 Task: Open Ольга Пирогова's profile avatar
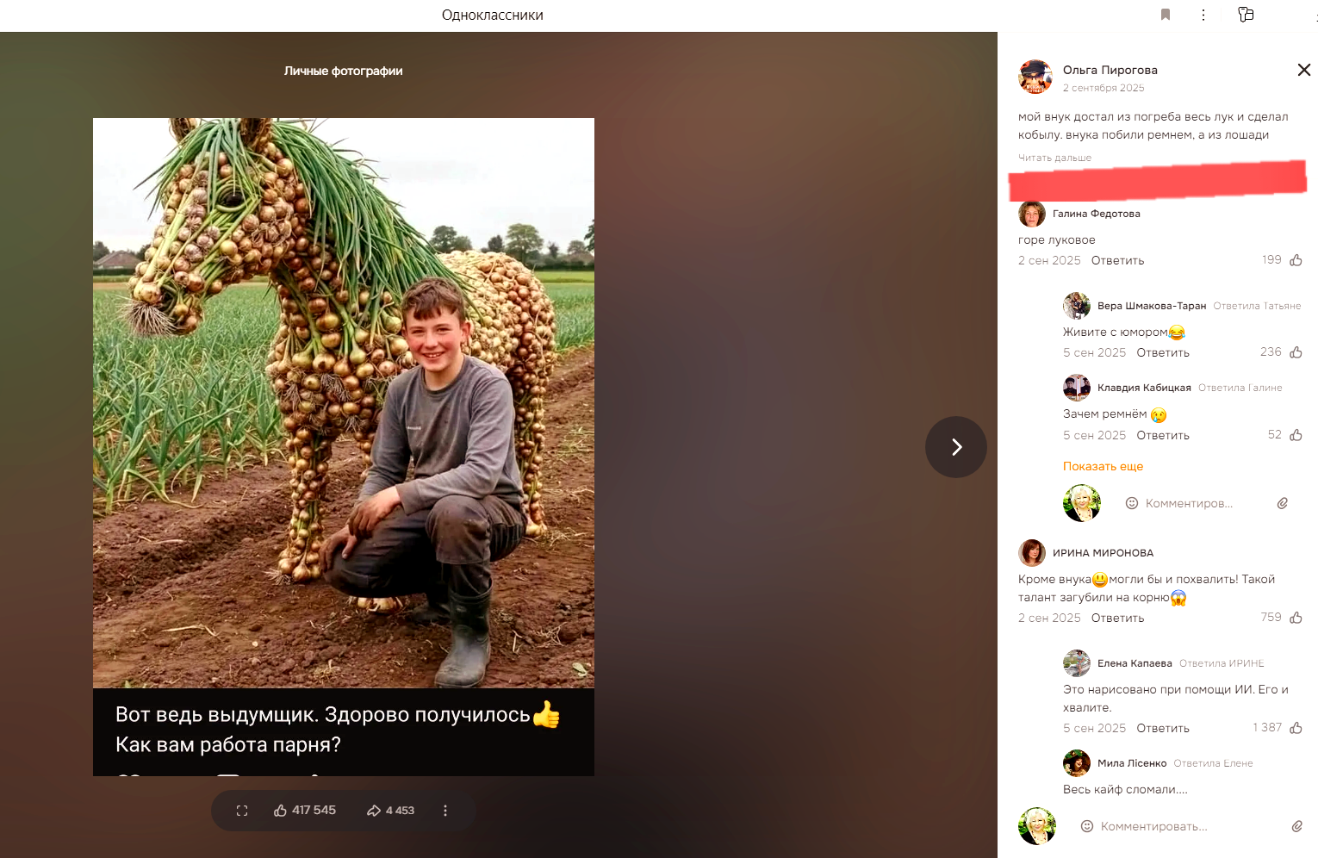(x=1035, y=77)
